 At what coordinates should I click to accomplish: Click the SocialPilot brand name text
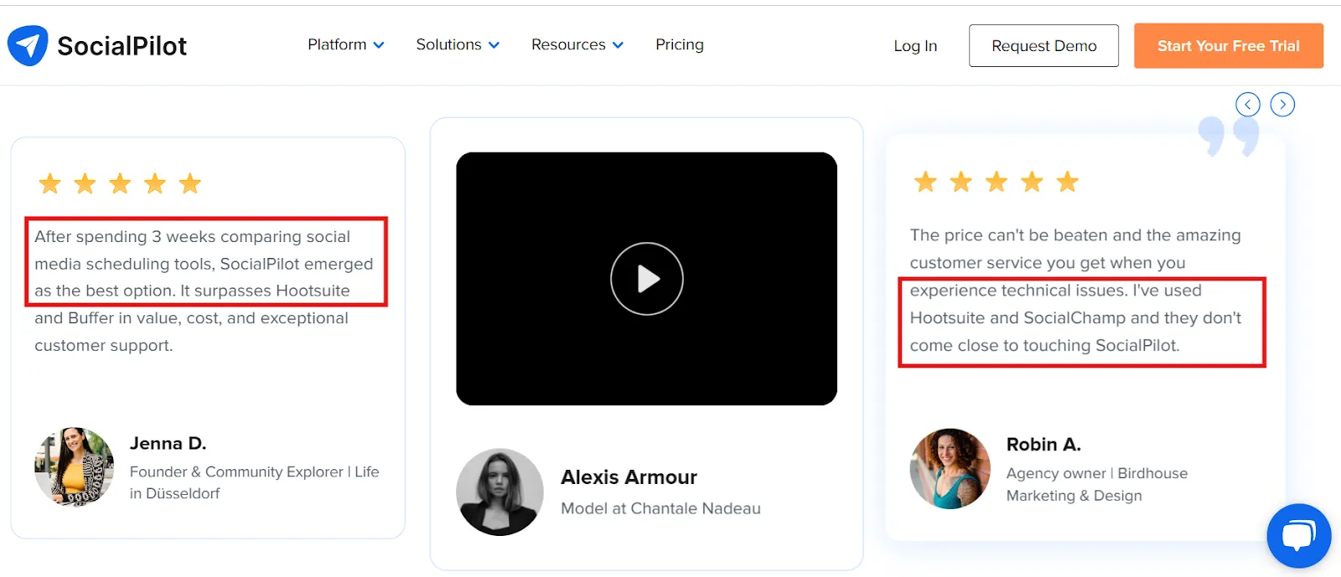(122, 46)
